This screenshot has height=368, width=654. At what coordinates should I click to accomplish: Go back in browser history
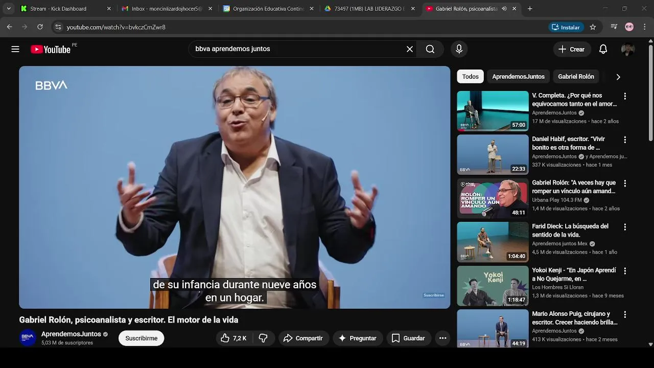click(9, 27)
